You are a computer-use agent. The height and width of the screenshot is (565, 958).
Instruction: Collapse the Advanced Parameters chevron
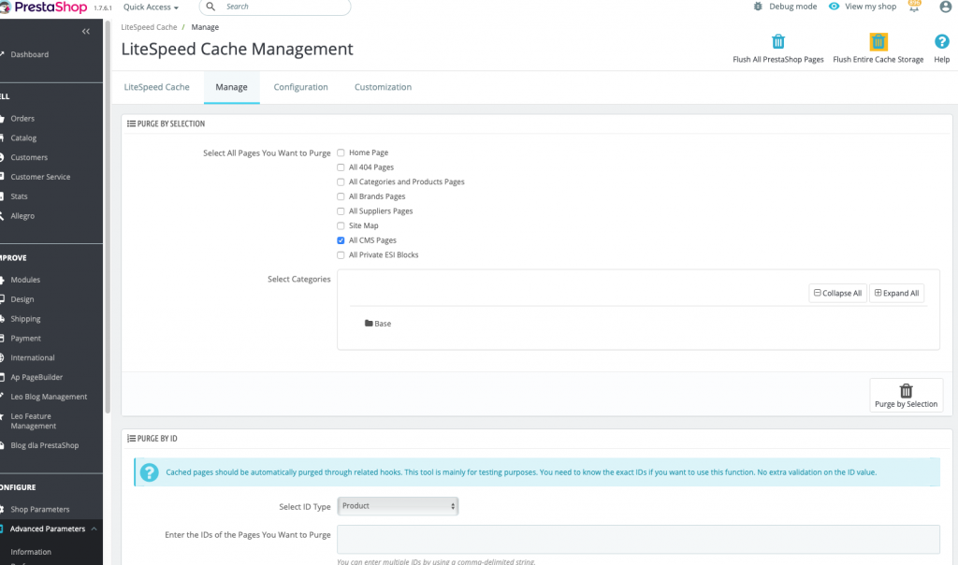click(94, 529)
